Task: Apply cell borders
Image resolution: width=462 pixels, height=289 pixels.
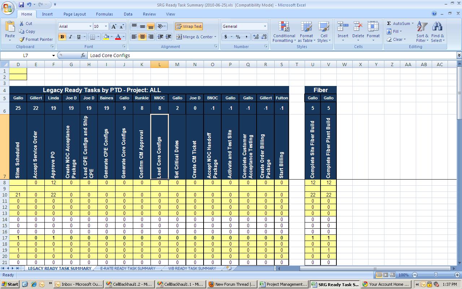Action: click(92, 37)
